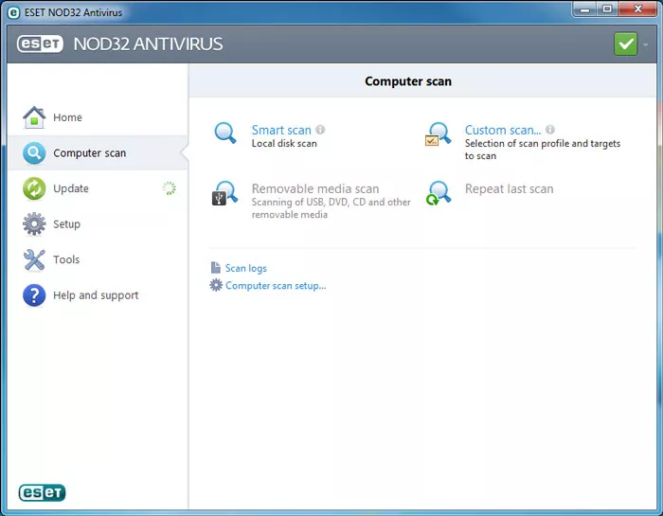The height and width of the screenshot is (516, 663).
Task: Click the Smart scan magnifier icon
Action: point(225,133)
